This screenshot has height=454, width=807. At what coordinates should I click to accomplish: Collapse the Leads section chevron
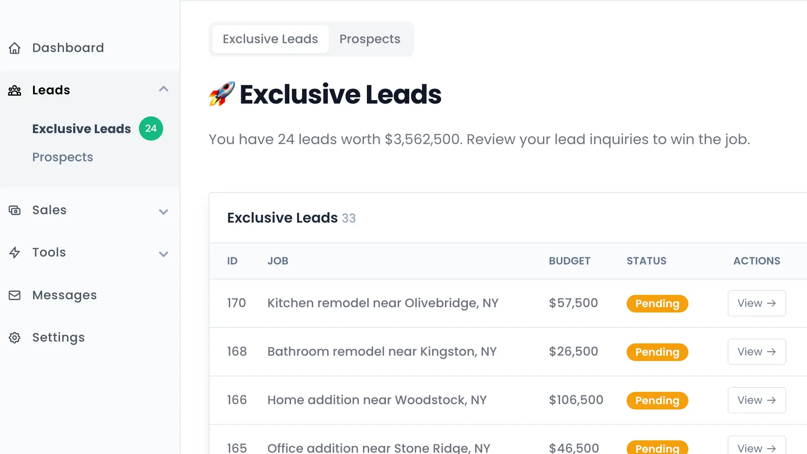point(164,89)
